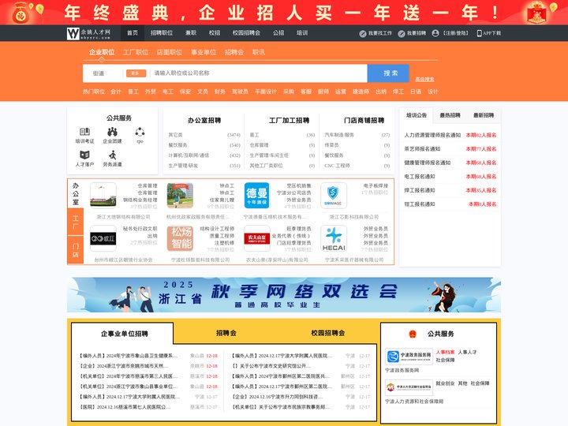Viewport: 568px width, 426px height.
Task: Open the SIMMAGE shield company logo
Action: tap(333, 196)
